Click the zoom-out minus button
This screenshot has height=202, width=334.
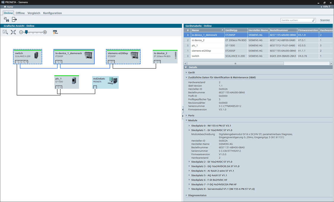[x=21, y=32]
